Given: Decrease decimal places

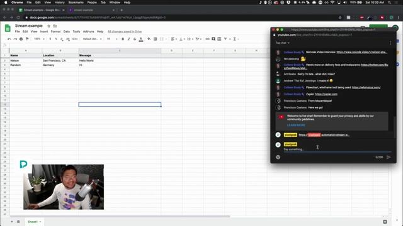Looking at the screenshot, I should click(x=62, y=39).
